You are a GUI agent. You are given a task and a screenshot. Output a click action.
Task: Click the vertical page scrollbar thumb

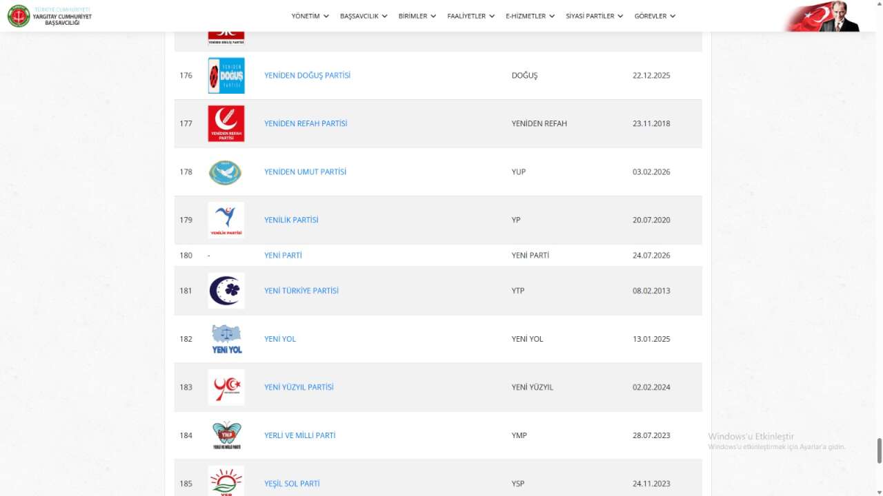[880, 451]
